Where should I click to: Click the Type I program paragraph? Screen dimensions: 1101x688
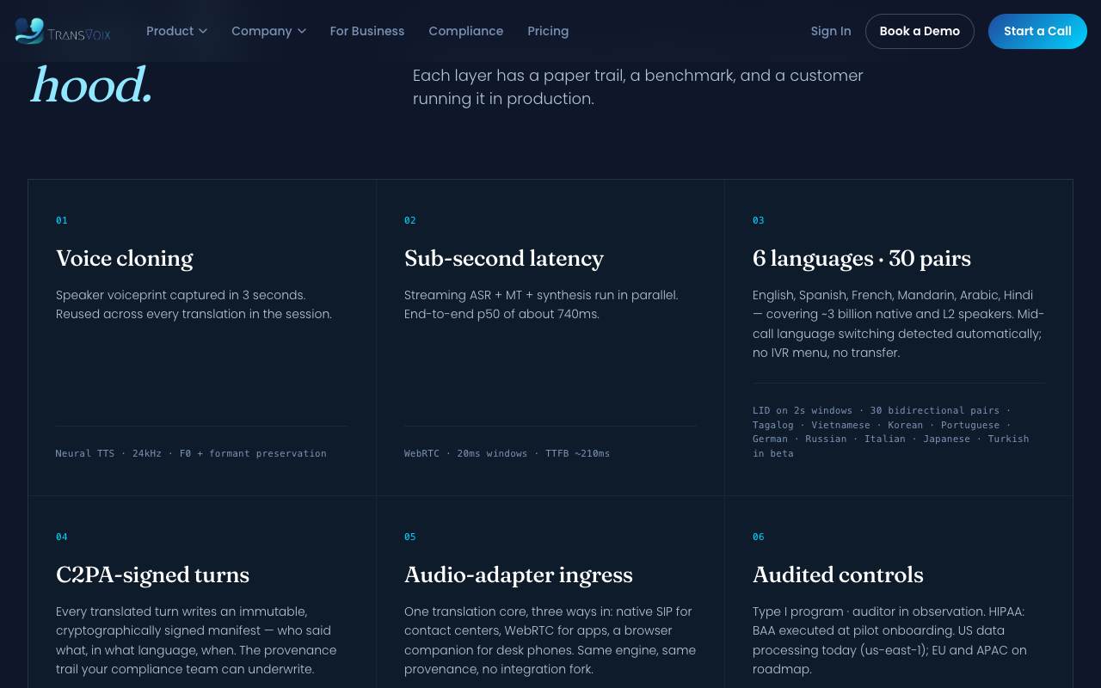click(890, 640)
